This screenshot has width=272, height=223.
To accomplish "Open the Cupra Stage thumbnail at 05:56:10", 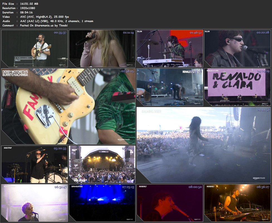I will coord(102,164).
